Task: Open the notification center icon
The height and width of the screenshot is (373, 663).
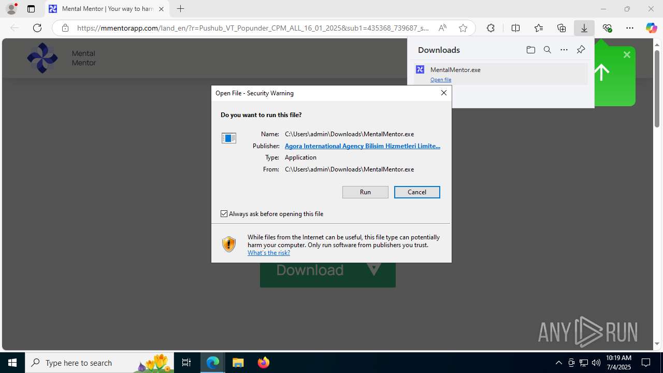Action: tap(646, 363)
